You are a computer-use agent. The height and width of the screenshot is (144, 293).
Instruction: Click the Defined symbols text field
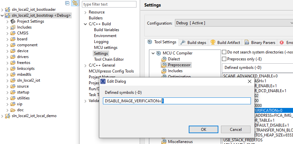177,101
